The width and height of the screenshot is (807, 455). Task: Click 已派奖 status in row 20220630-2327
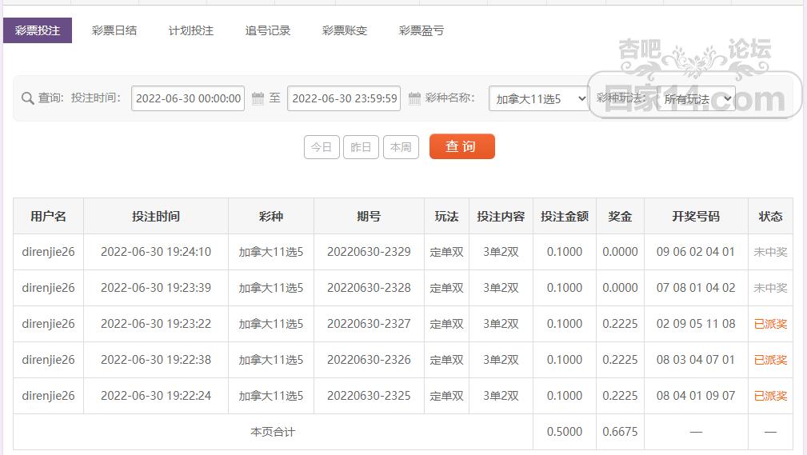point(770,324)
